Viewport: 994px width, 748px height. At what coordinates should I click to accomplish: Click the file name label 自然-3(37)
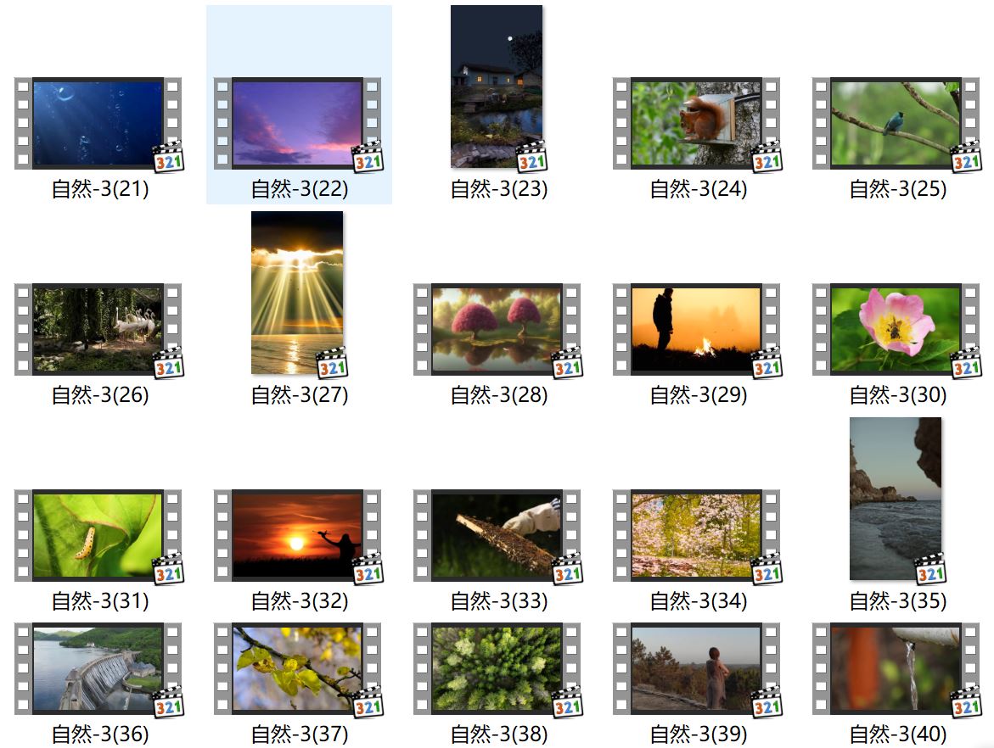coord(300,734)
